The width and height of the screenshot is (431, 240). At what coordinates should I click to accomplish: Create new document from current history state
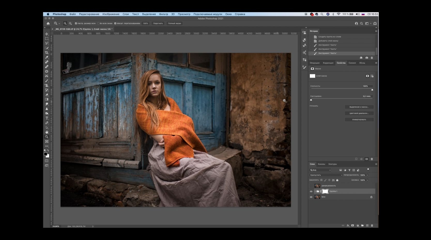(x=361, y=58)
